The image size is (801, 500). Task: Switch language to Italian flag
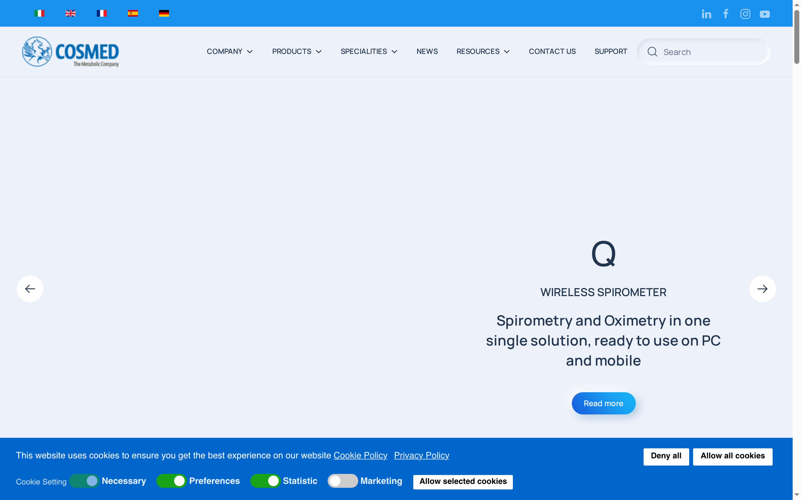pyautogui.click(x=39, y=13)
